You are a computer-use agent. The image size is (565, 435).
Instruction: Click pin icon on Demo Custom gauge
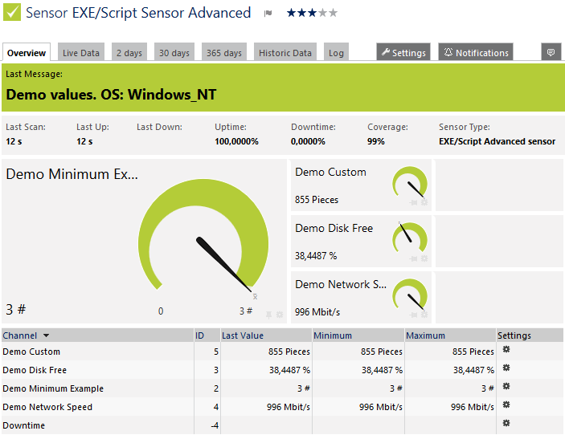point(413,202)
